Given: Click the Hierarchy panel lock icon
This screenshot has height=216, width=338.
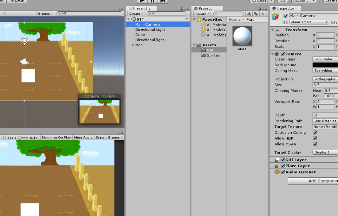Looking at the screenshot, I should 182,9.
